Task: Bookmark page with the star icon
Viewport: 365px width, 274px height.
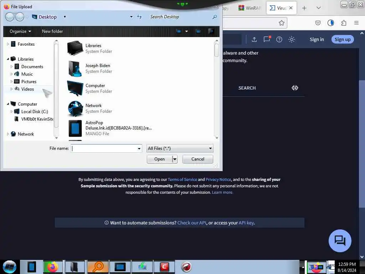Action: tap(282, 23)
